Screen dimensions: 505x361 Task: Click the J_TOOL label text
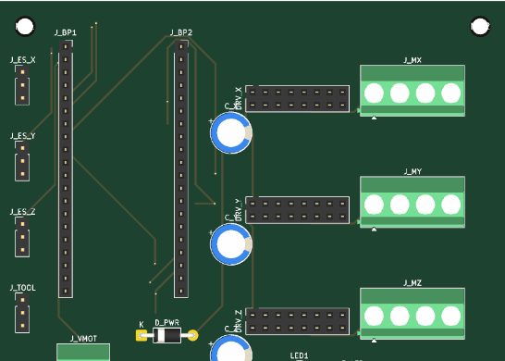(22, 288)
